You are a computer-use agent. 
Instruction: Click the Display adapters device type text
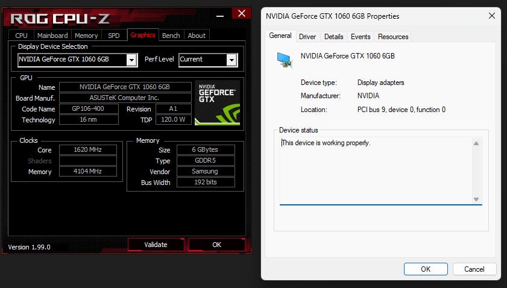pos(380,83)
